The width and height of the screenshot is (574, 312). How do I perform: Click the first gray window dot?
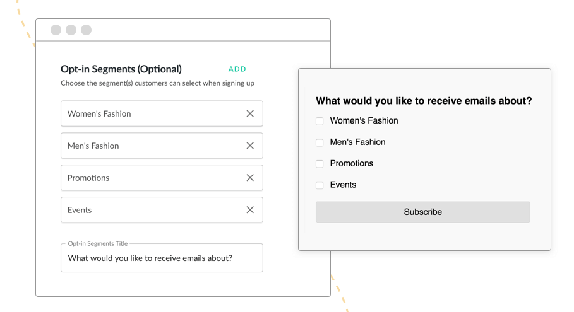pos(56,30)
